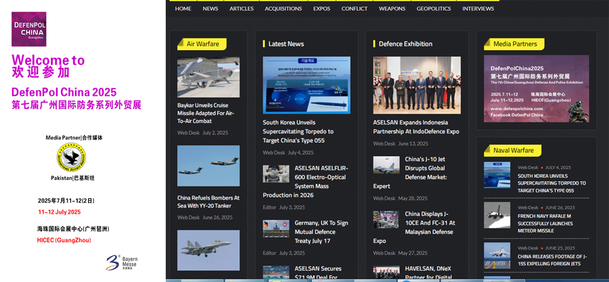Open ASELSAN Secures $71.9M Deal article
This screenshot has width=609, height=282.
[x=318, y=273]
